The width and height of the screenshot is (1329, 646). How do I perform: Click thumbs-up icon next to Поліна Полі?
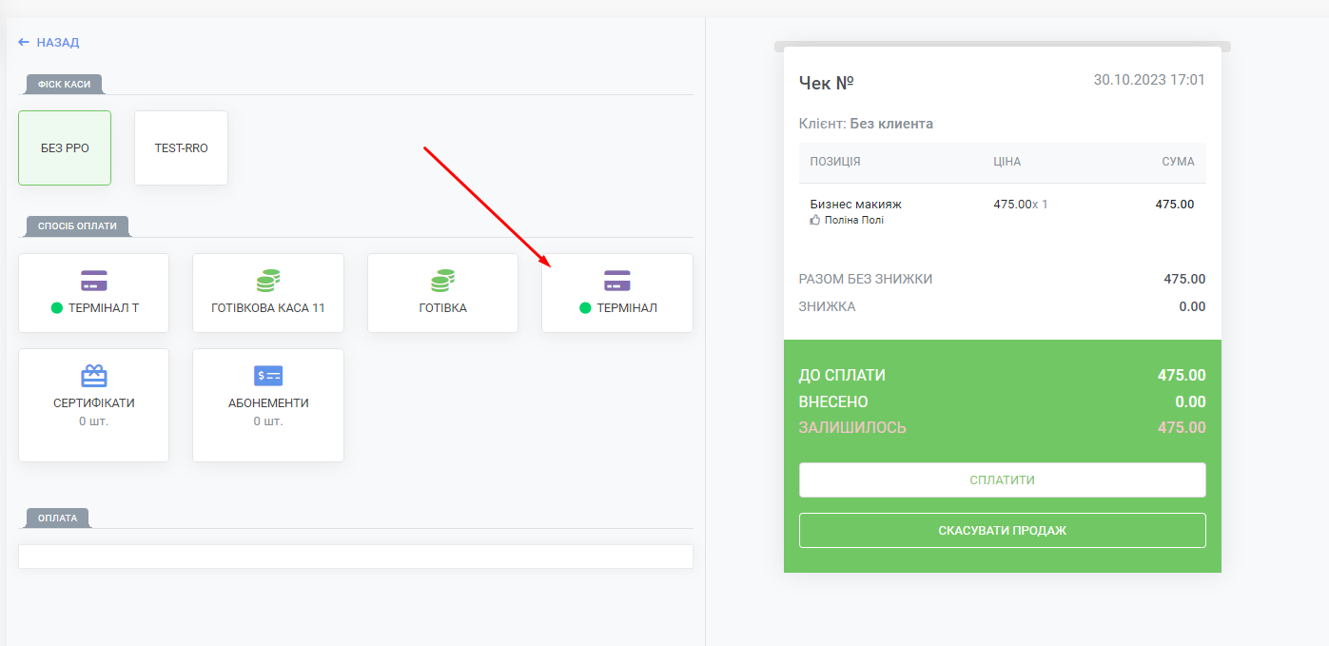[x=814, y=220]
